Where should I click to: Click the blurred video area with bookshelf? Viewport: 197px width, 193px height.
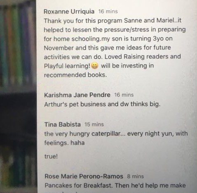(19, 96)
